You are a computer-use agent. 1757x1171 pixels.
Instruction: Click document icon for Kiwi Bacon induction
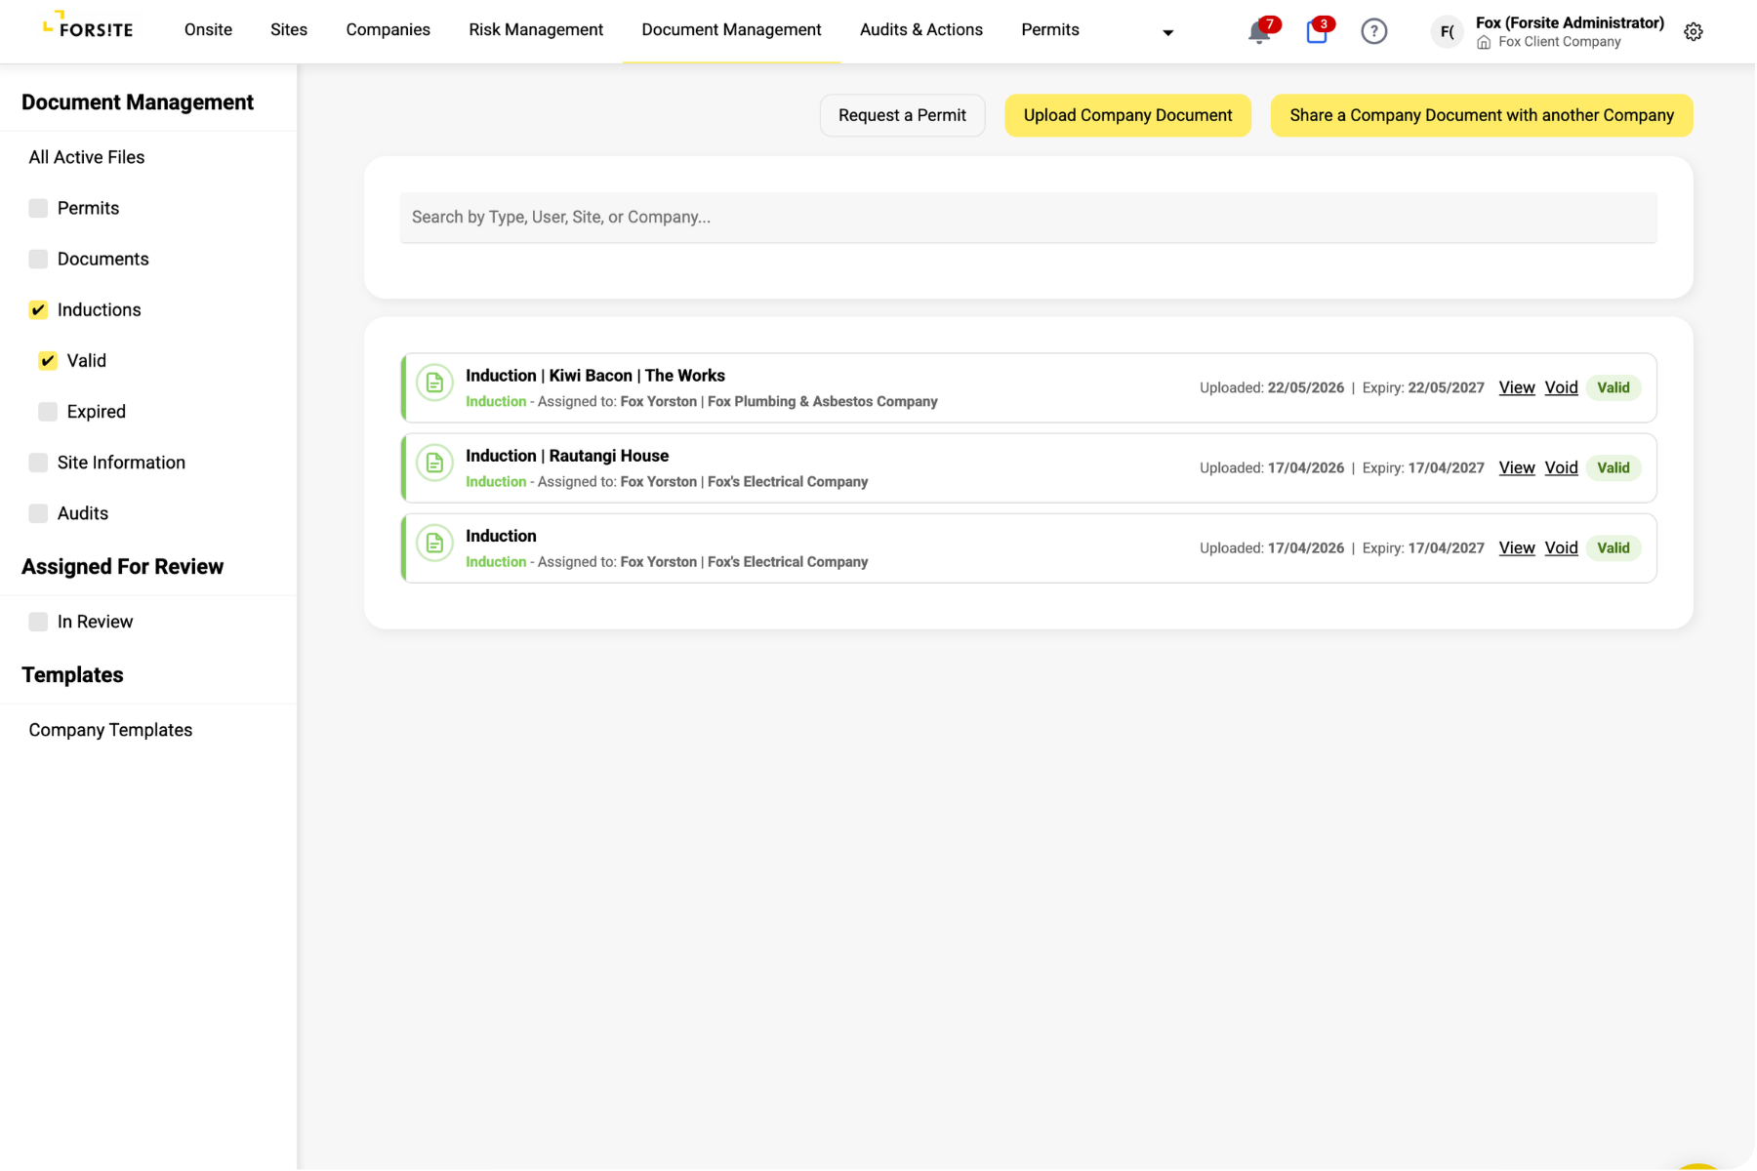pos(434,383)
